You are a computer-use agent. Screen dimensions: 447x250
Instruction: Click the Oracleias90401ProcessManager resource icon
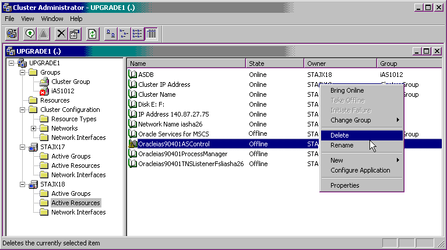132,154
